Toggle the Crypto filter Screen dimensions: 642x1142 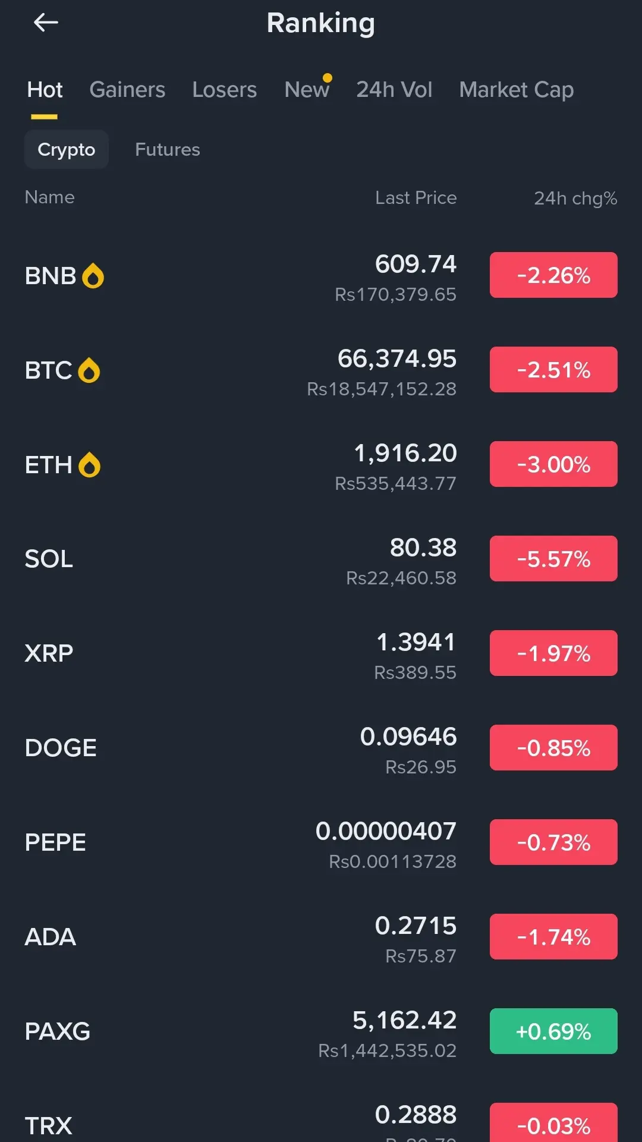coord(66,149)
